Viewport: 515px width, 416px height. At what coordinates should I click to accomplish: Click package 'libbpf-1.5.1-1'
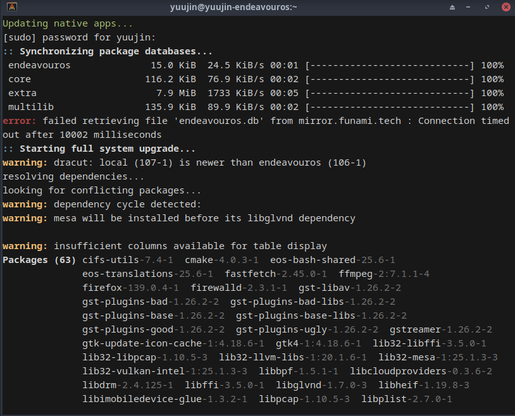click(x=299, y=371)
